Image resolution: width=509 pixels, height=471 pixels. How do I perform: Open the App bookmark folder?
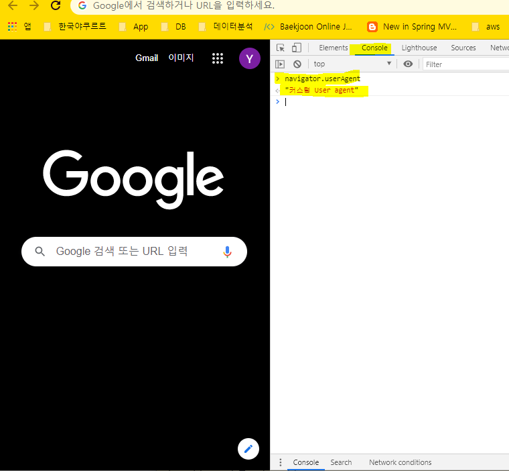(x=133, y=26)
